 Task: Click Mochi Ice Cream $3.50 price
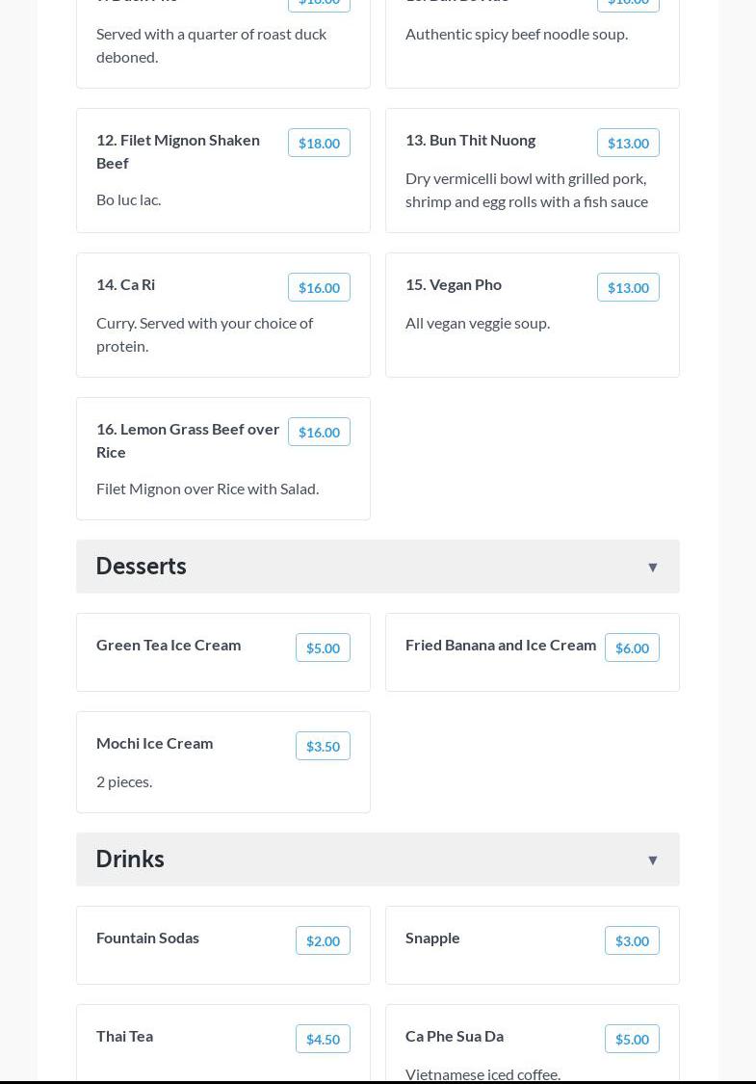[x=323, y=746]
